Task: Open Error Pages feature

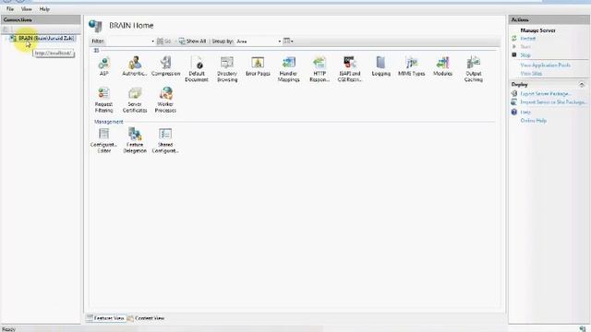Action: 258,66
